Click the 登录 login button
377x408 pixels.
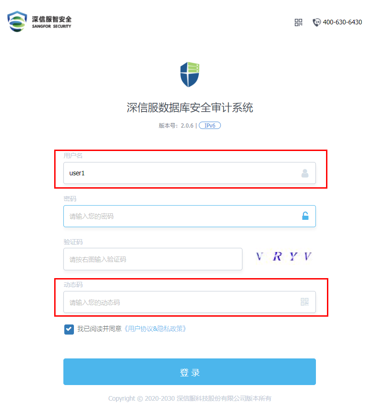click(x=190, y=372)
